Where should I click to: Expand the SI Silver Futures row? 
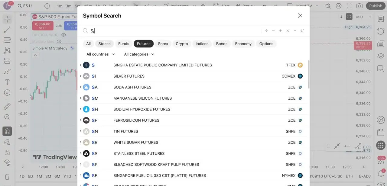[80, 76]
